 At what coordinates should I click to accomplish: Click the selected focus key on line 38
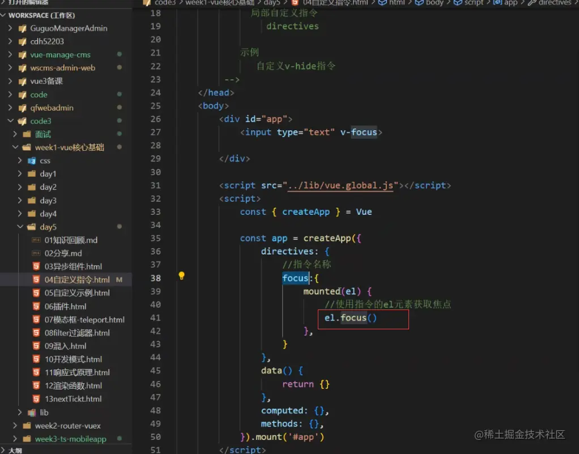tap(295, 278)
